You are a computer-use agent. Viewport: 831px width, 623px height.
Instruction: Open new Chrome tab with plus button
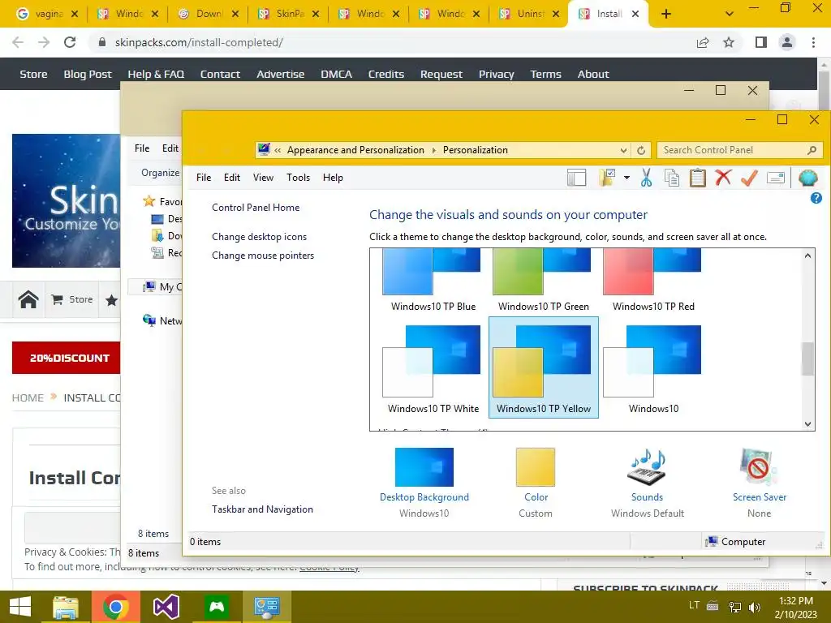click(x=666, y=15)
